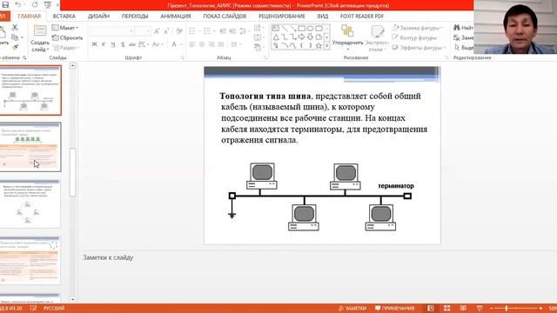Viewport: 557px width, 313px height.
Task: Click РУССКИЙ language in status bar
Action: pyautogui.click(x=54, y=308)
